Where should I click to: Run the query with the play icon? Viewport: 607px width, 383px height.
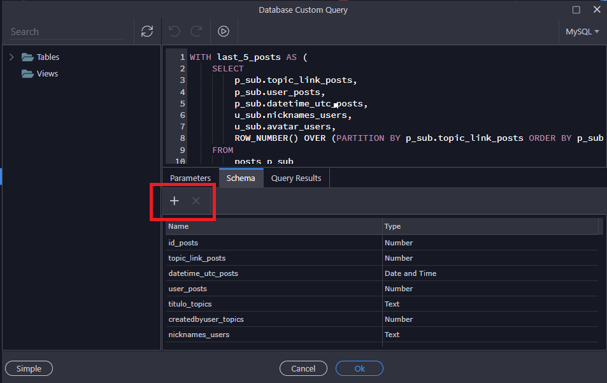(x=224, y=31)
